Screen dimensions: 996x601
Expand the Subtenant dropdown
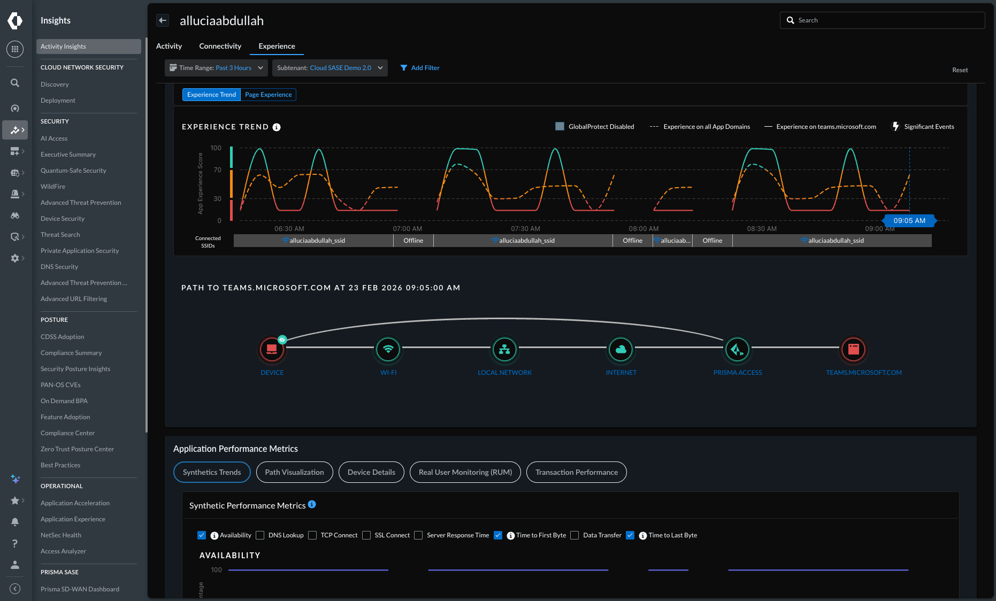pyautogui.click(x=330, y=68)
